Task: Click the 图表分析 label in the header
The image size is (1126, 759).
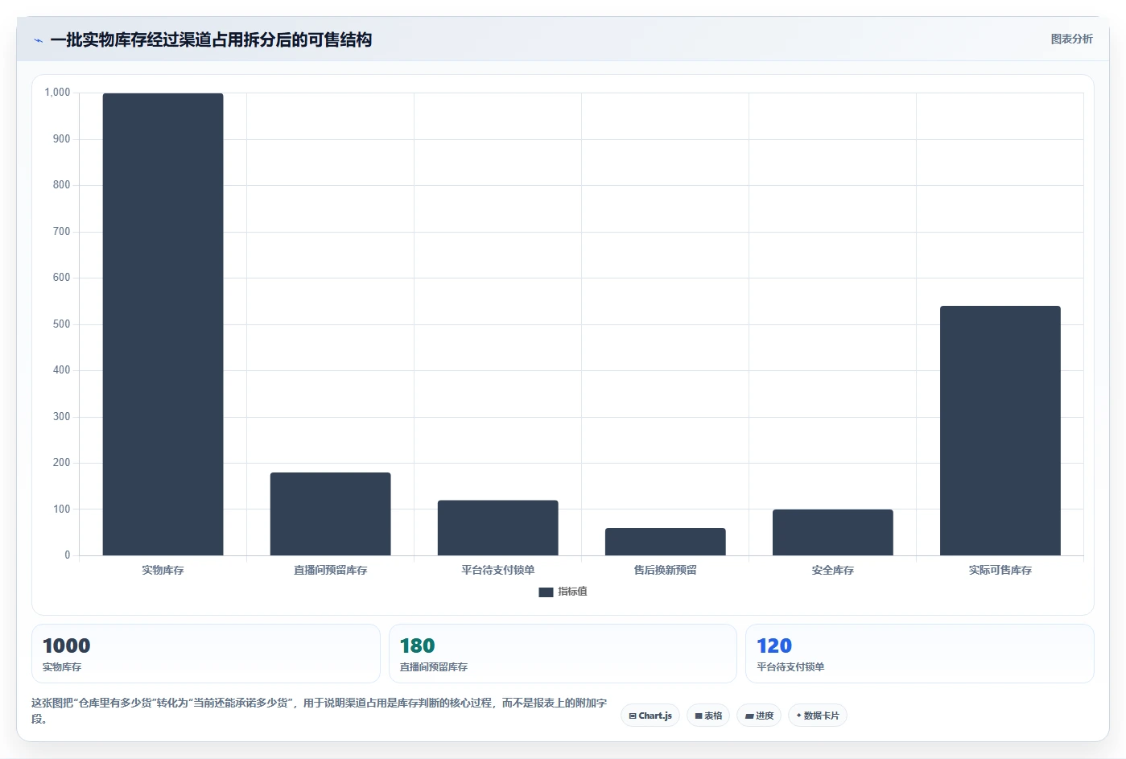Action: pos(1071,39)
